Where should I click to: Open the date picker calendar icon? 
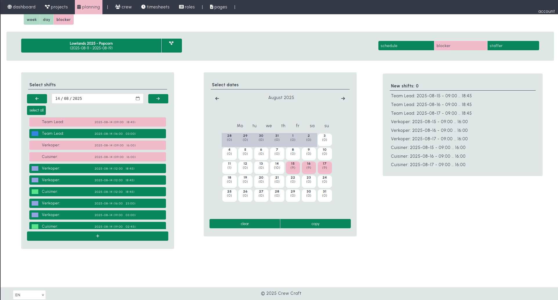138,98
